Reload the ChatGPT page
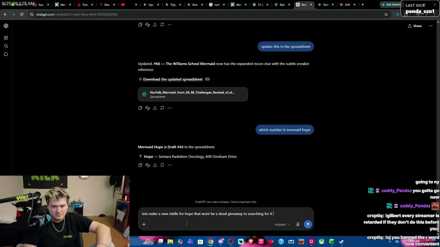The image size is (440, 247). point(22,14)
